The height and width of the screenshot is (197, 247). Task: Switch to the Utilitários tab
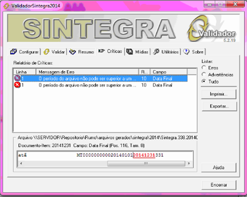click(165, 52)
